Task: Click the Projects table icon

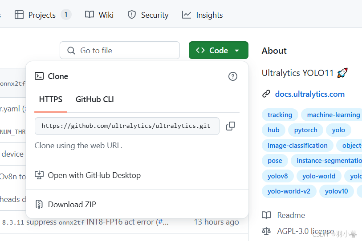Action: coord(19,15)
